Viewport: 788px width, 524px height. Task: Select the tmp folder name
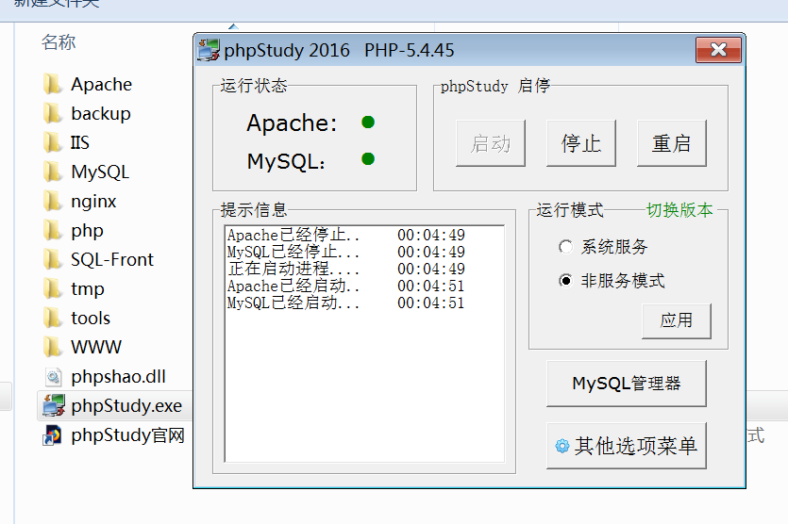coord(88,289)
